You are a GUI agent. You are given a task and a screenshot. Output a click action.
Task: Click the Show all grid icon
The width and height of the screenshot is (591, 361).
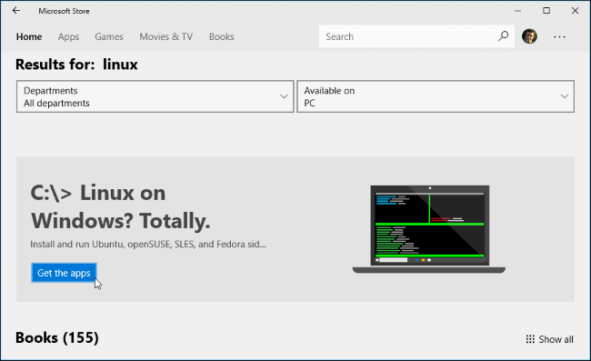tap(530, 339)
